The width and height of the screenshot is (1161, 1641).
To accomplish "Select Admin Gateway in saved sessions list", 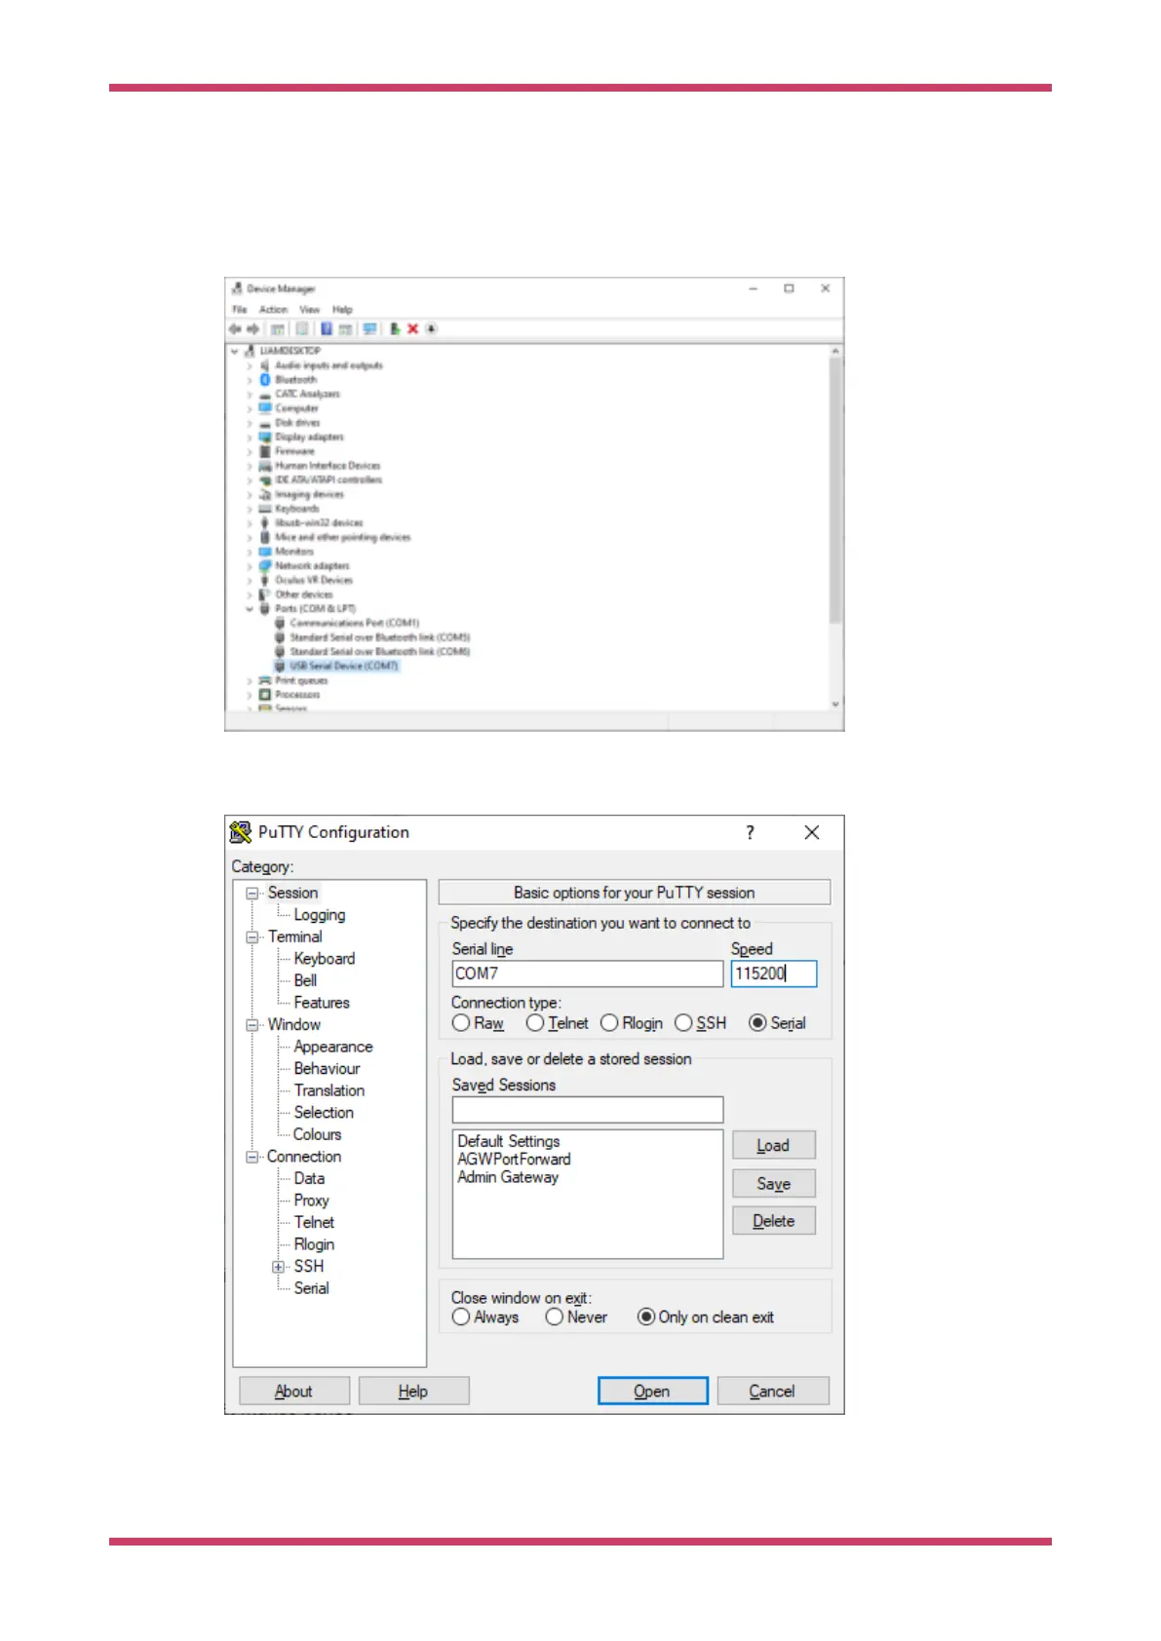I will pyautogui.click(x=508, y=1177).
